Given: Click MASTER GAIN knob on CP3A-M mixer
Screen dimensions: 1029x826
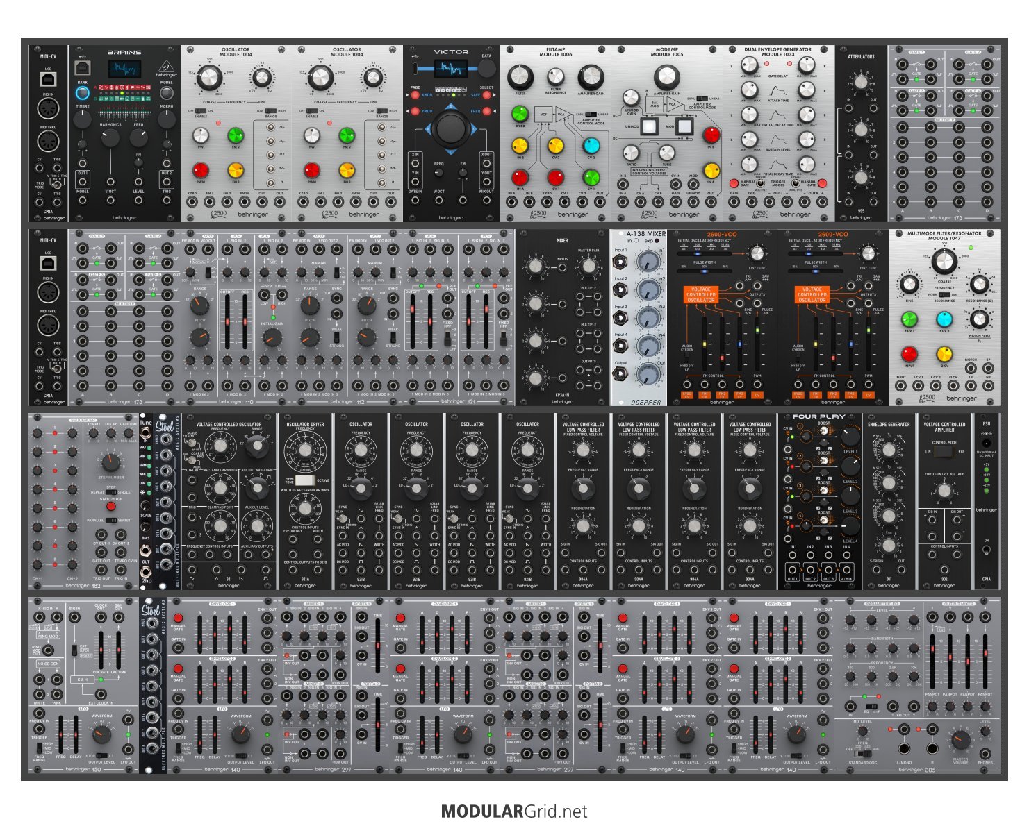Looking at the screenshot, I should [x=588, y=266].
